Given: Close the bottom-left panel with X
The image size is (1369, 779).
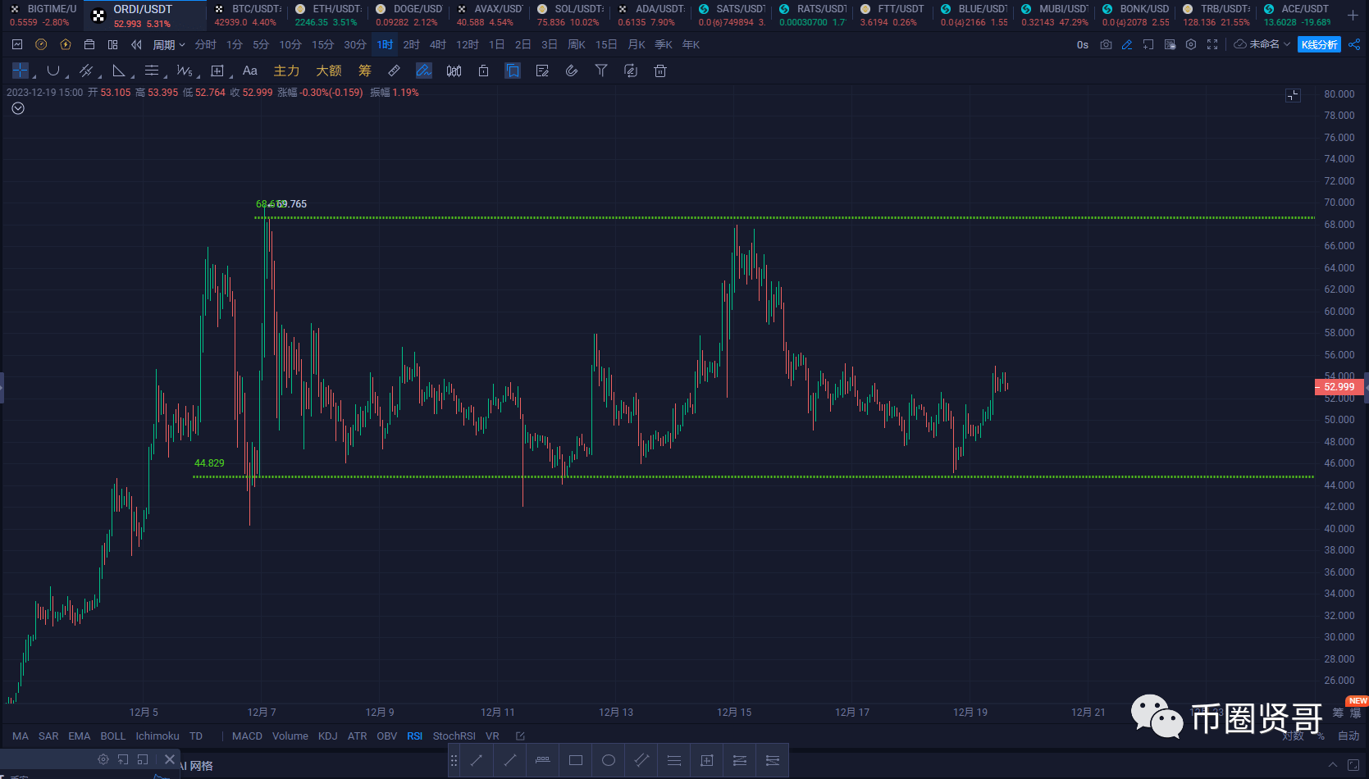Looking at the screenshot, I should pos(170,759).
